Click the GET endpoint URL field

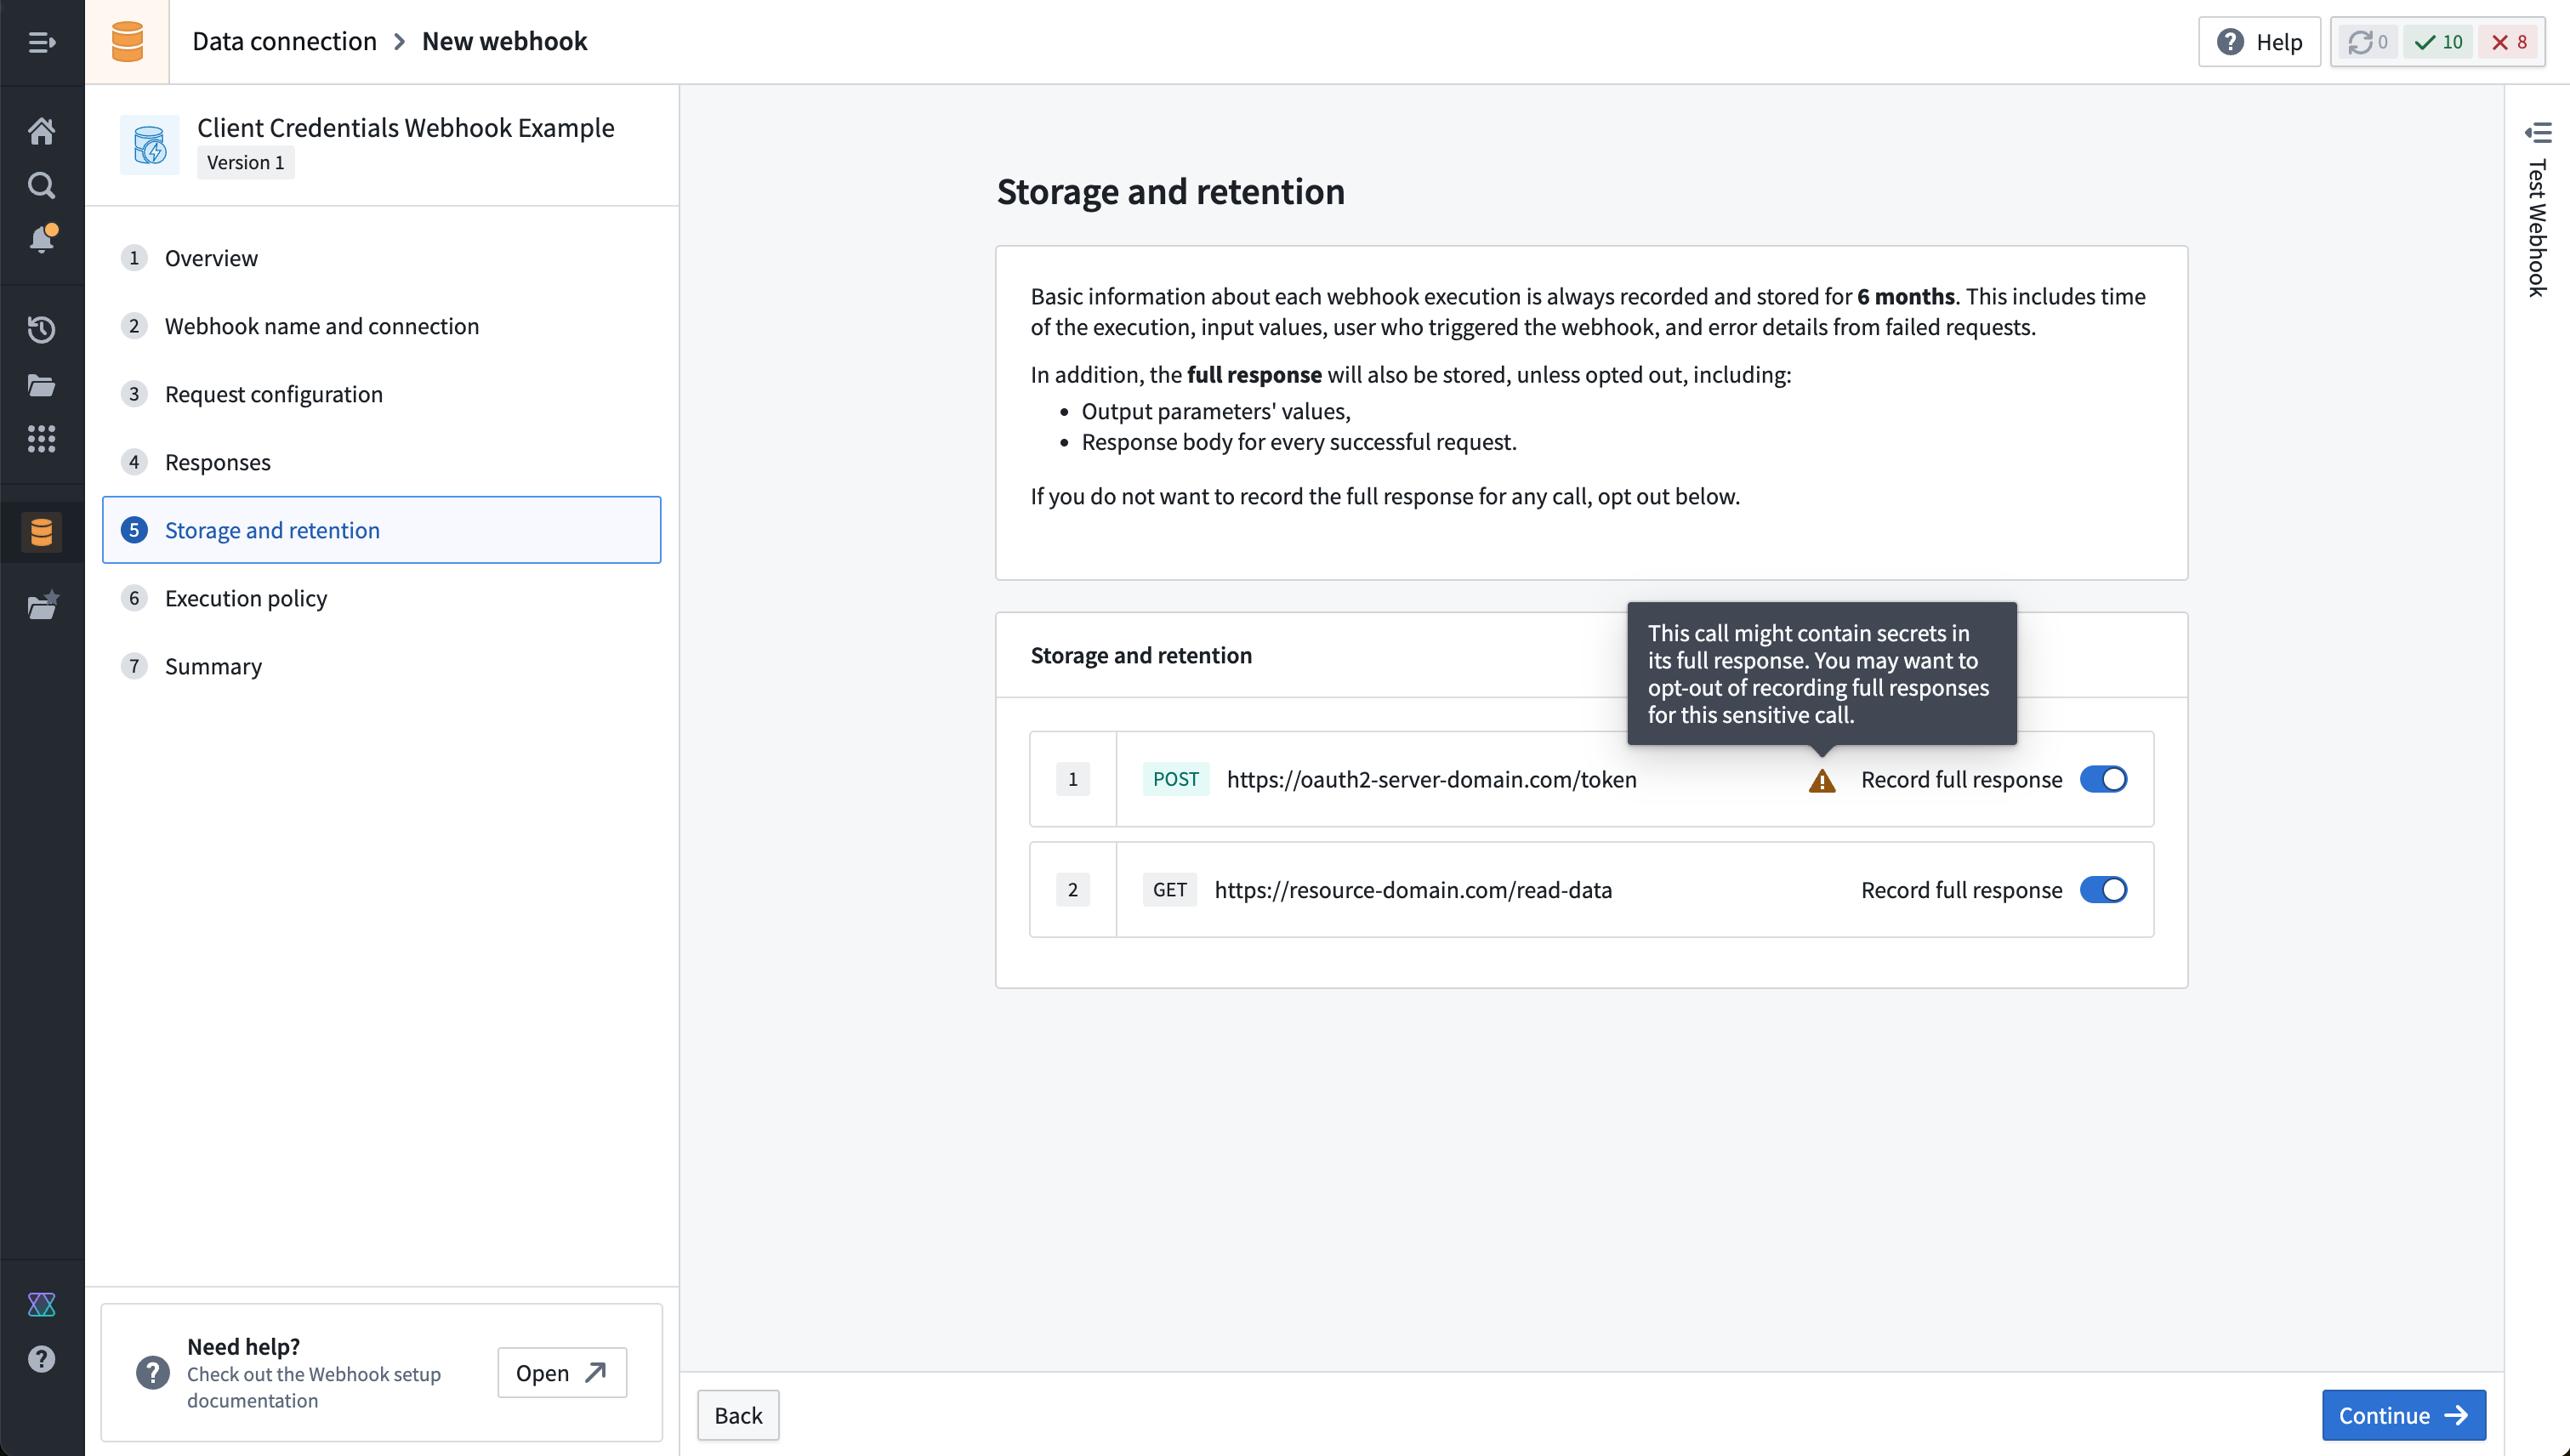(1412, 890)
